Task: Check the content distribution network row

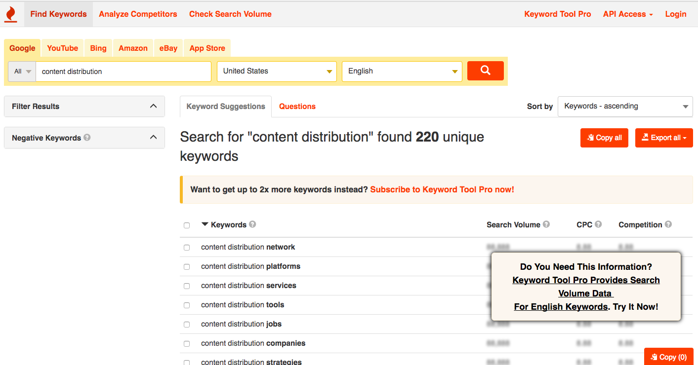Action: point(187,248)
